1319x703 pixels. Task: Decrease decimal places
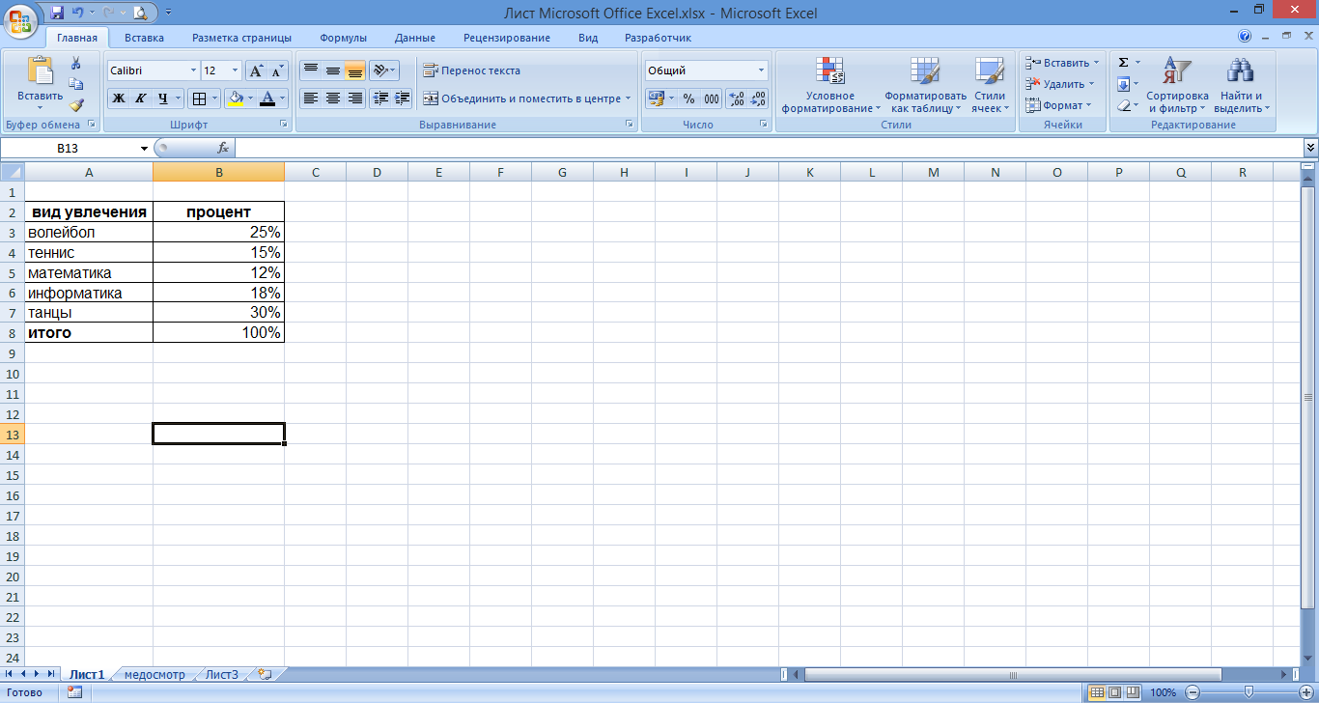click(758, 98)
